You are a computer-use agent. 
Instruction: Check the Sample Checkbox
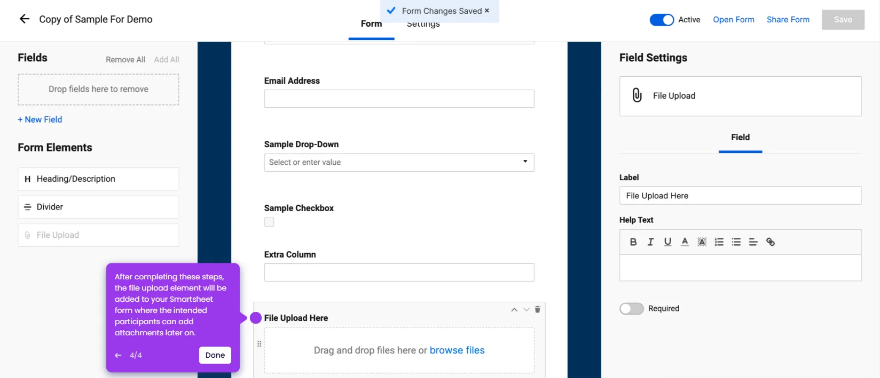click(x=269, y=222)
